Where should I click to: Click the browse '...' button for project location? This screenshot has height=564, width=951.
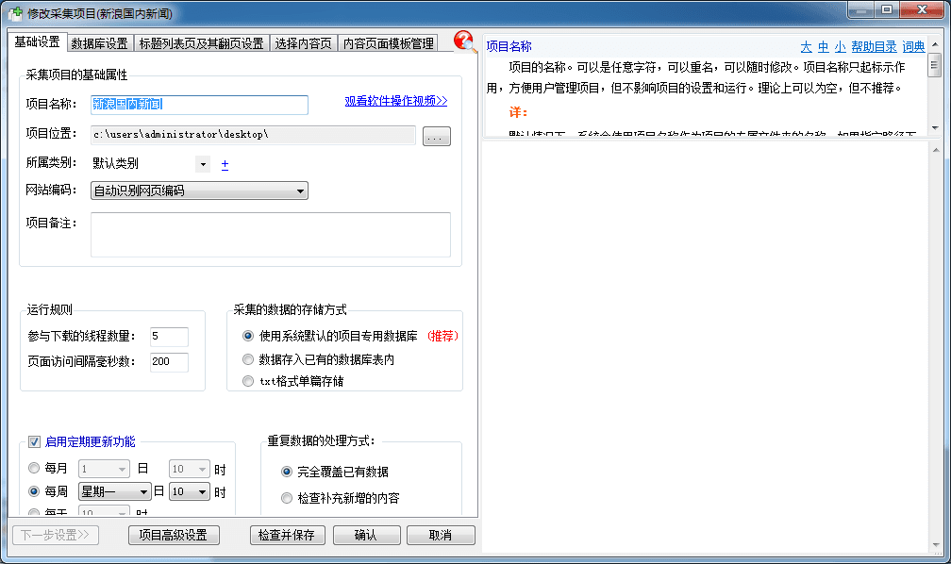[436, 138]
